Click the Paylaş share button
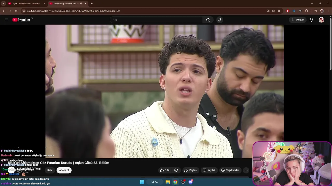The height and width of the screenshot is (186, 332). pyautogui.click(x=191, y=170)
